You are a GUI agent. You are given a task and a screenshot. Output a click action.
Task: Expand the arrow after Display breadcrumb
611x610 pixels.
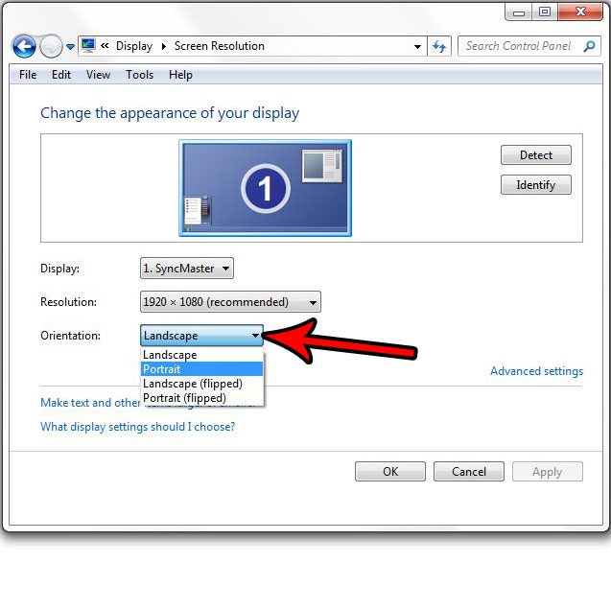pos(164,46)
